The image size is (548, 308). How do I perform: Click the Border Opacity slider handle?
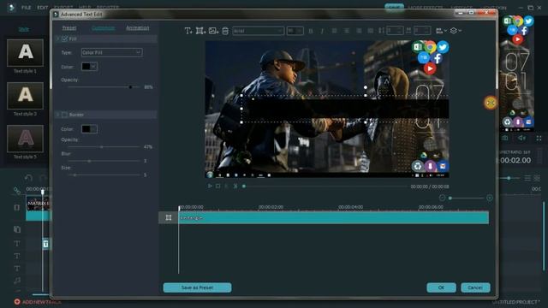point(102,147)
